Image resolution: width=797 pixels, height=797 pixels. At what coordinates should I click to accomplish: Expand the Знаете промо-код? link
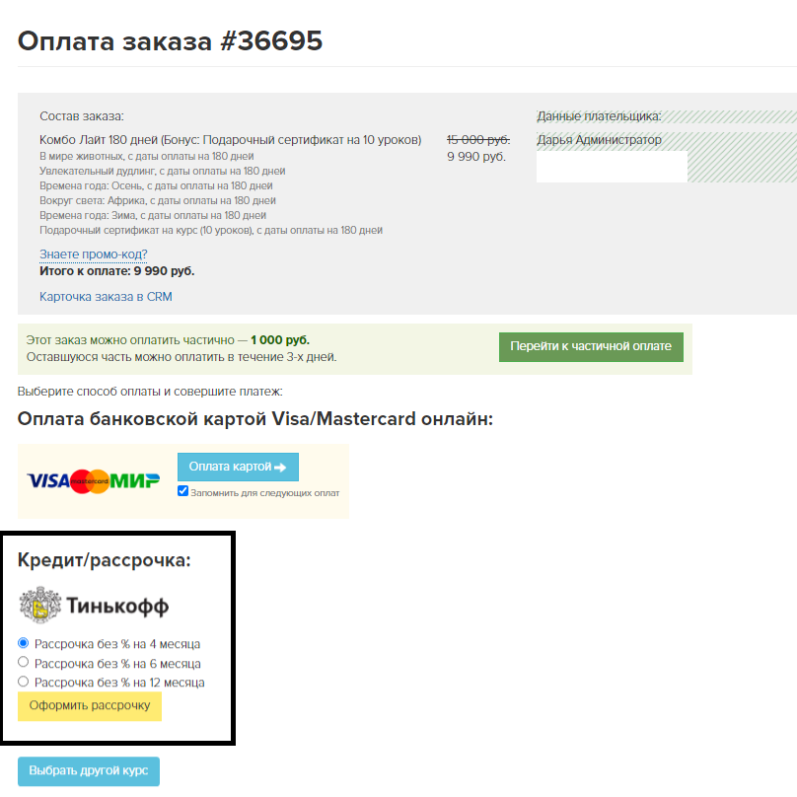click(94, 254)
